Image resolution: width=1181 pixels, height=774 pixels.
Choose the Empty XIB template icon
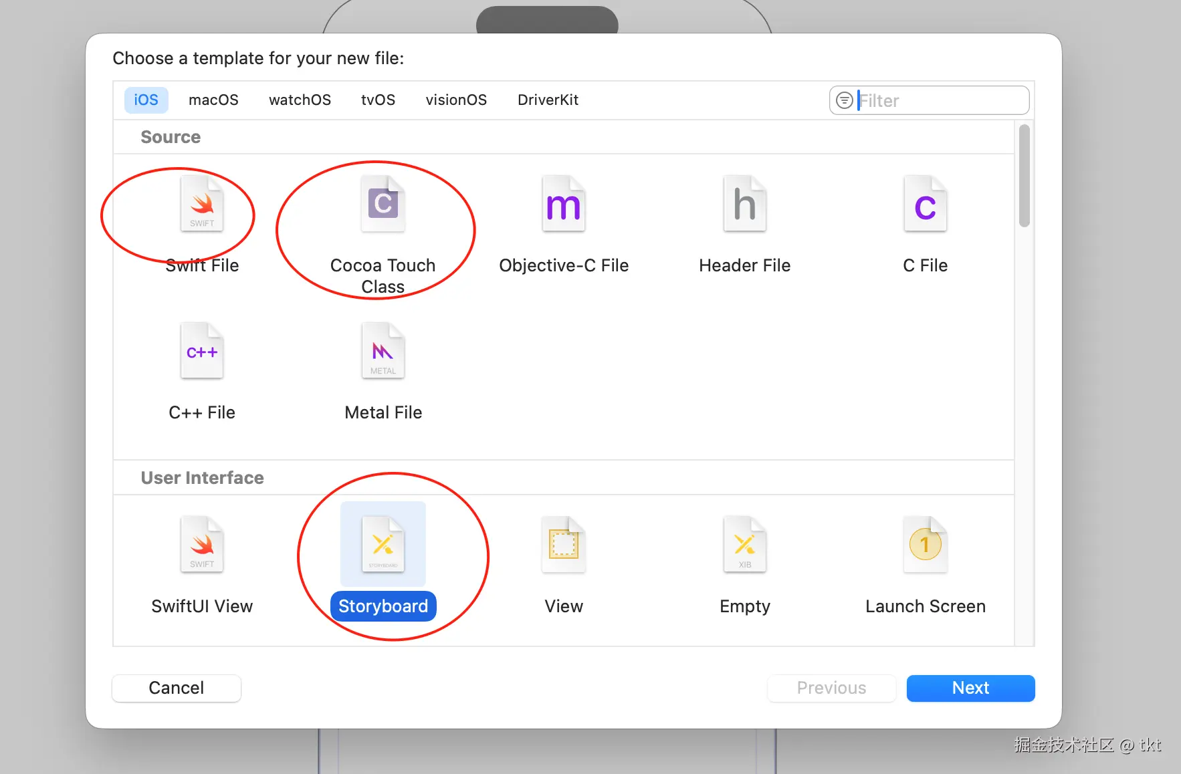(745, 544)
